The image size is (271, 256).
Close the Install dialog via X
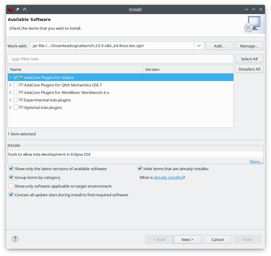[x=261, y=9]
